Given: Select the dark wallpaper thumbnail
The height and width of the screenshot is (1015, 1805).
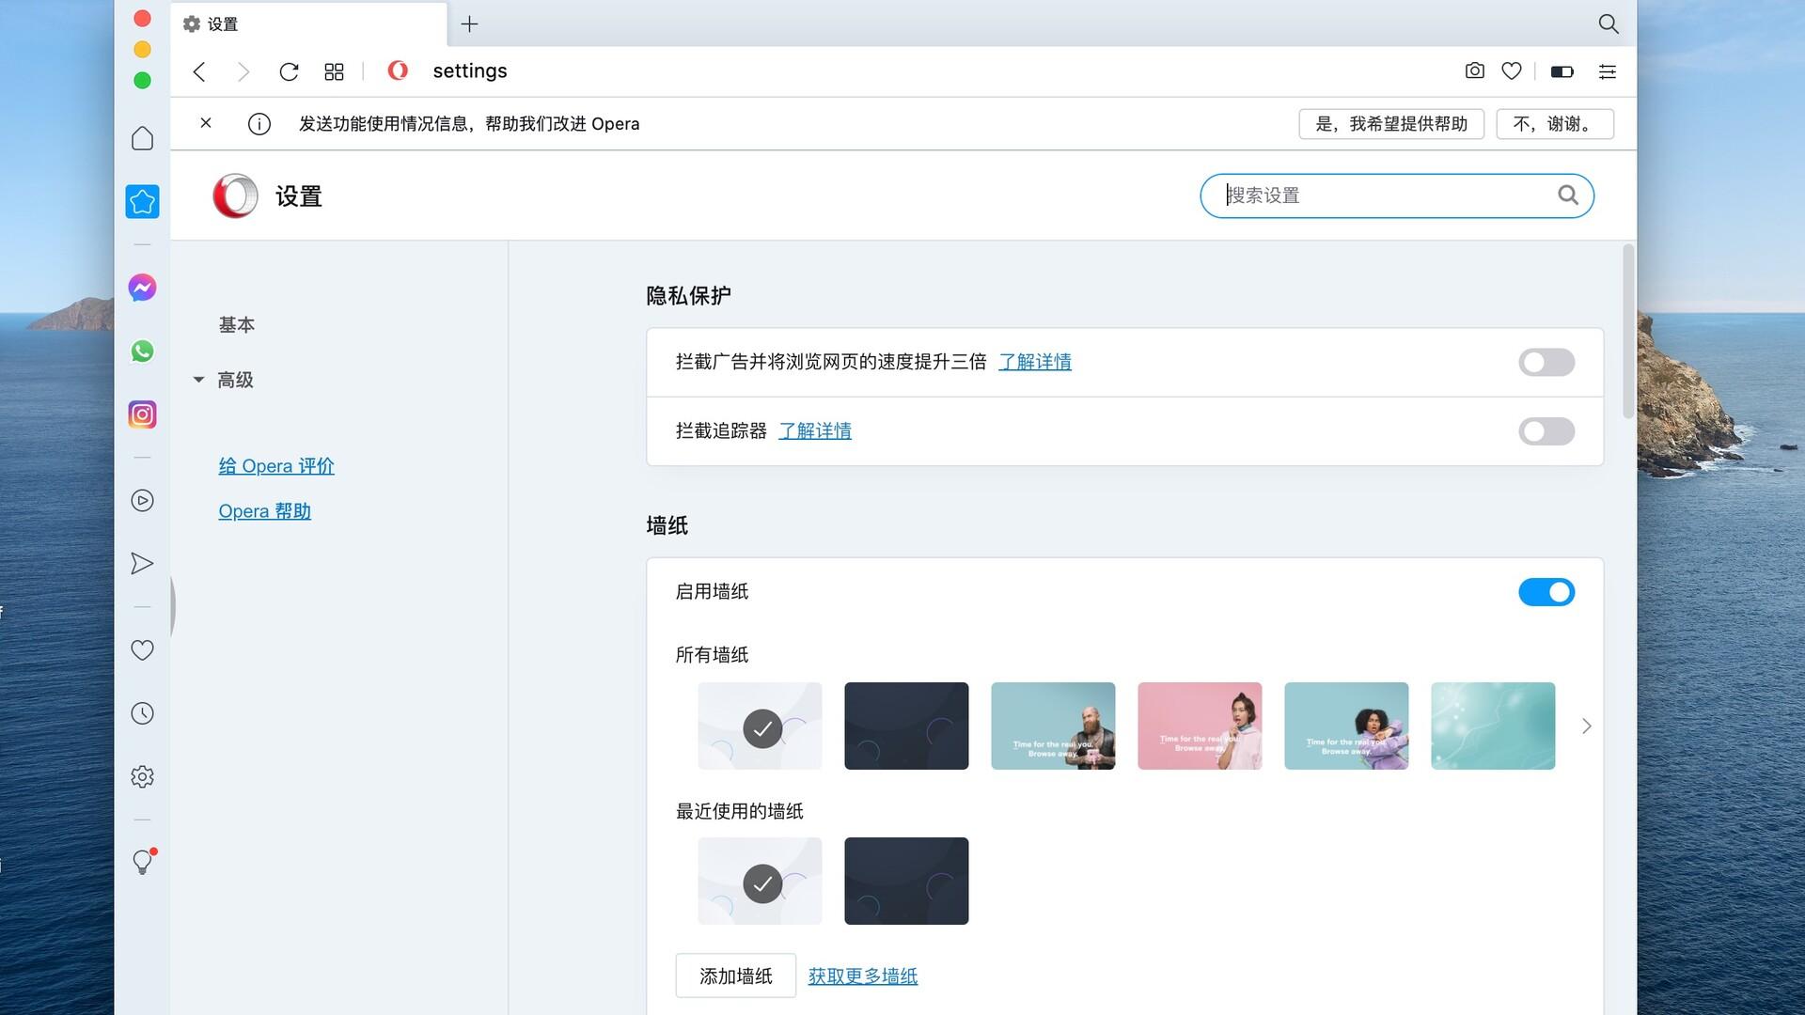Looking at the screenshot, I should click(x=905, y=726).
